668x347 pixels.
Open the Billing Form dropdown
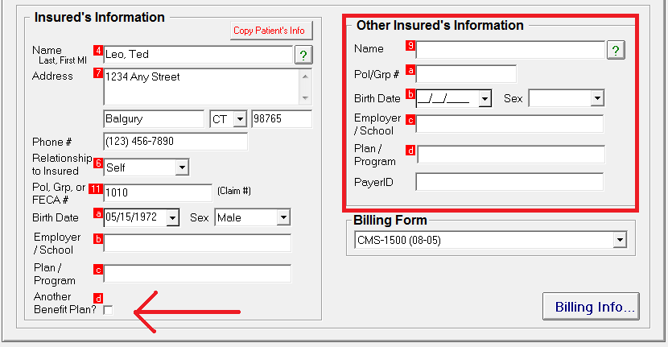(618, 241)
